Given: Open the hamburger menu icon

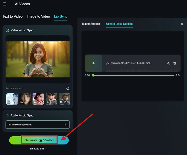Looking at the screenshot, I should (x=5, y=4).
